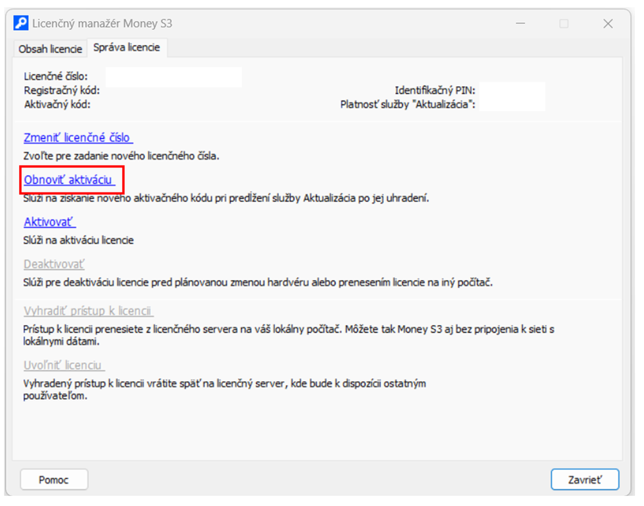Choose Vyhradiť prístup k licencii
Image resolution: width=644 pixels, height=506 pixels.
[88, 311]
